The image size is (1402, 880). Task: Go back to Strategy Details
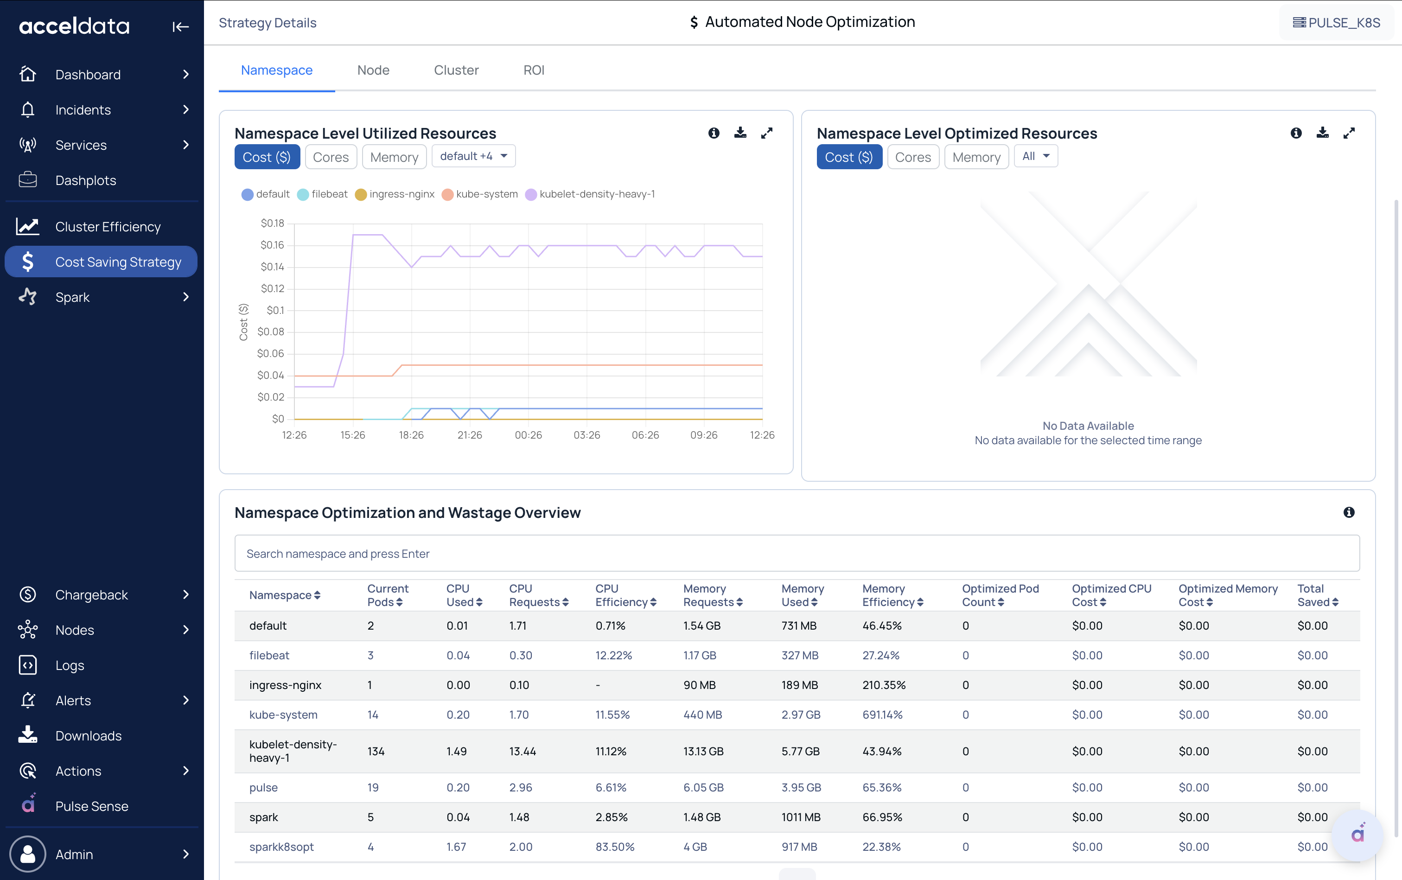pyautogui.click(x=267, y=23)
